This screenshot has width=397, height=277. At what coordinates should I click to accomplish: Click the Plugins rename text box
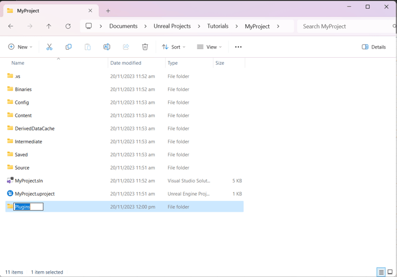[x=28, y=207]
